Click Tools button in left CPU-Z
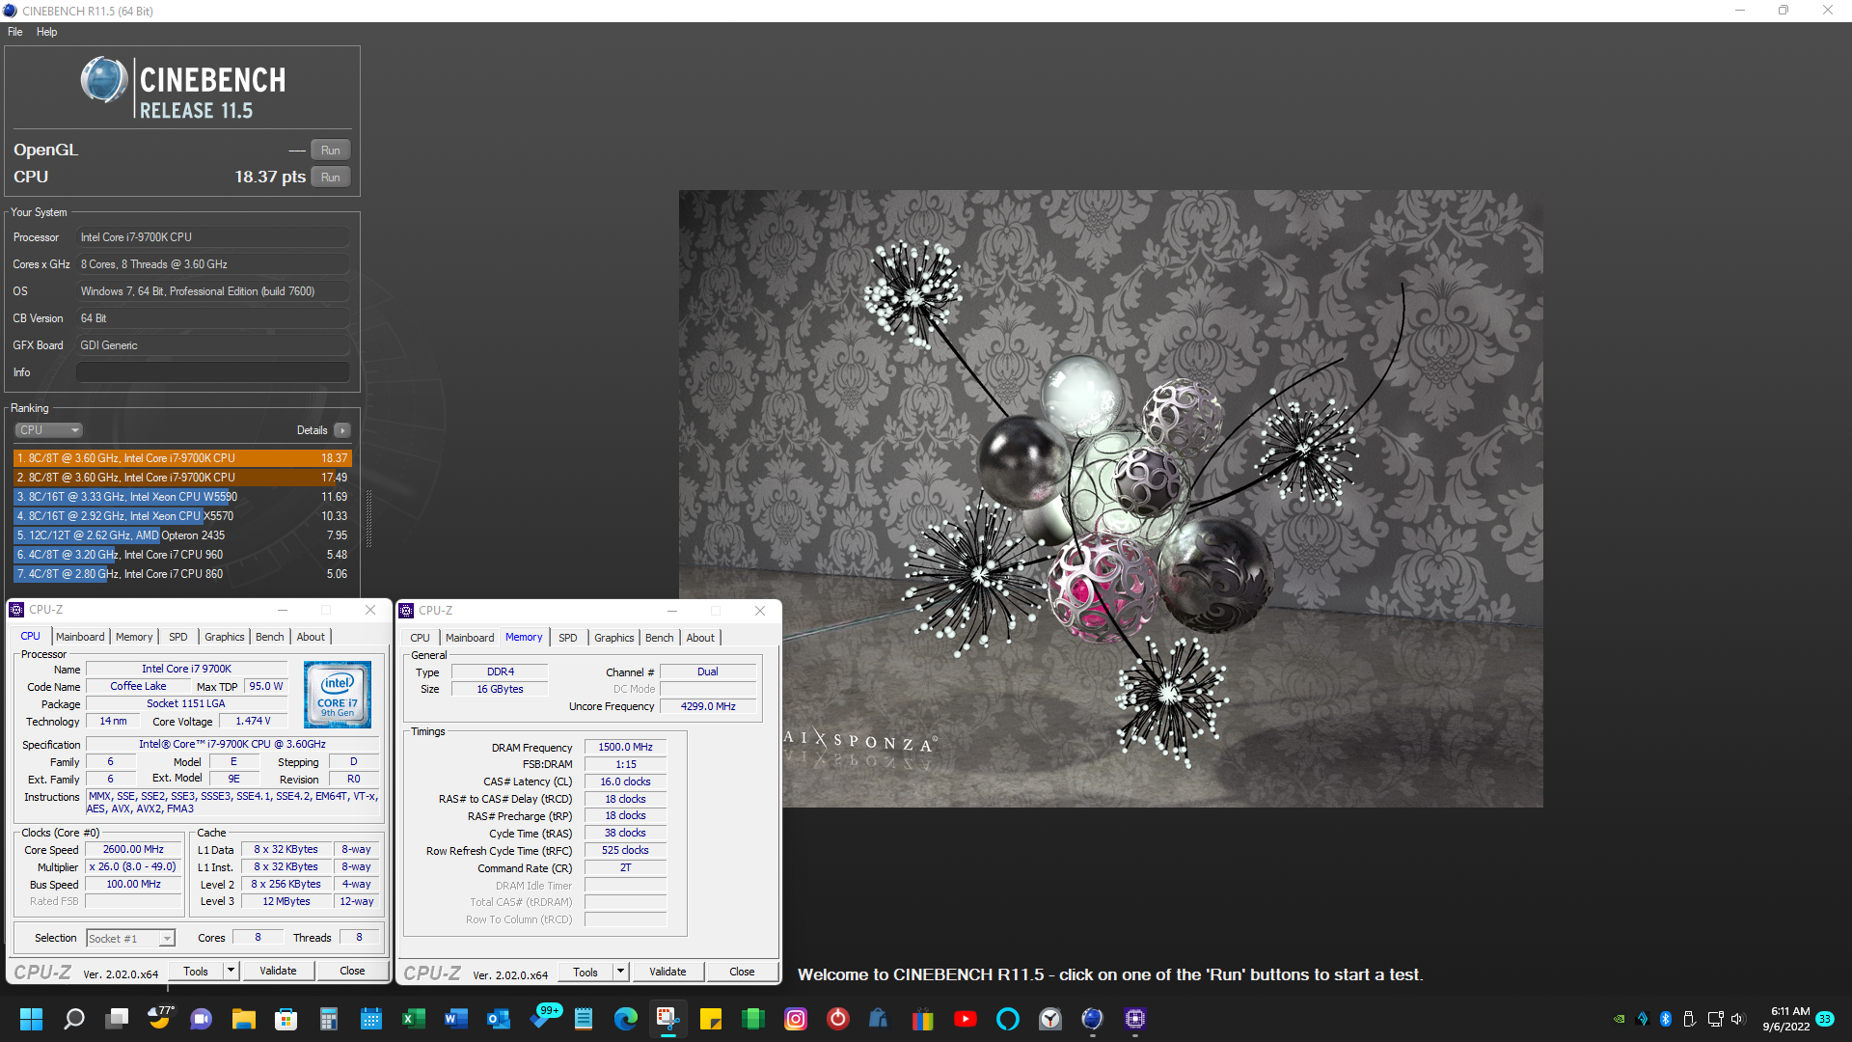This screenshot has height=1042, width=1852. 196,972
